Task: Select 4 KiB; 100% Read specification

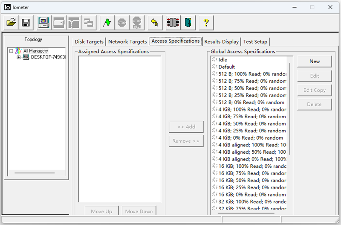Action: point(249,109)
